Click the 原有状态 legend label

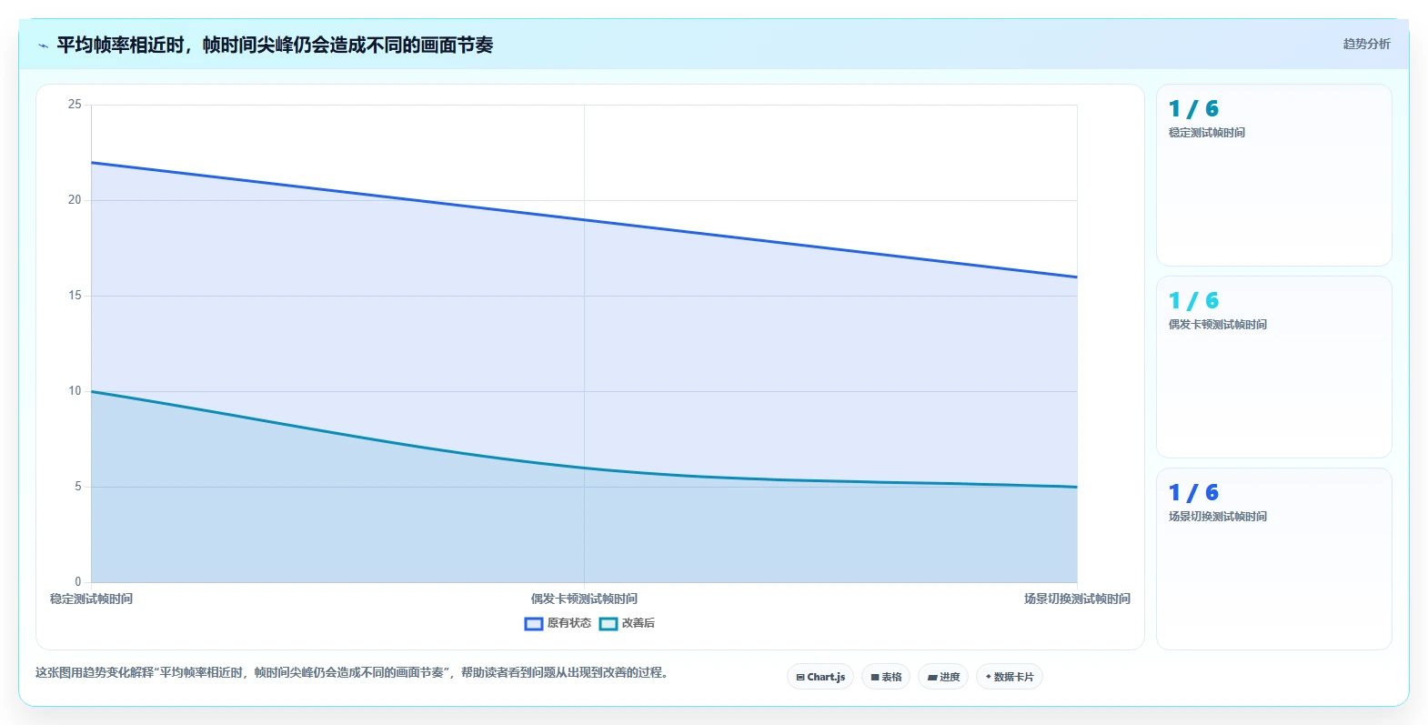click(x=569, y=623)
